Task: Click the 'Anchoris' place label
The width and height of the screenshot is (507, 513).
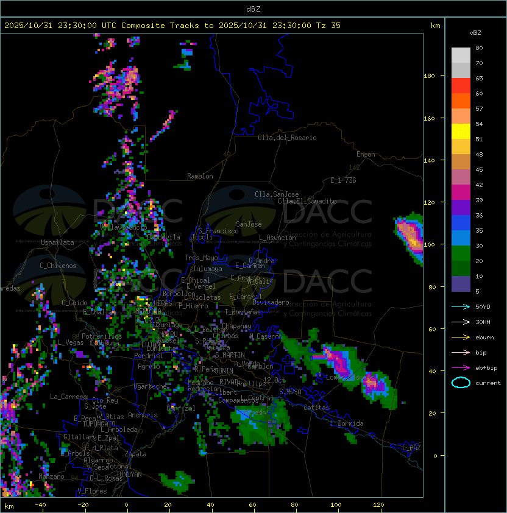Action: [x=143, y=415]
